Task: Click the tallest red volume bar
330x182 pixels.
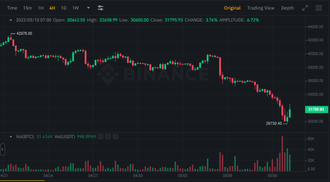Action: point(283,154)
